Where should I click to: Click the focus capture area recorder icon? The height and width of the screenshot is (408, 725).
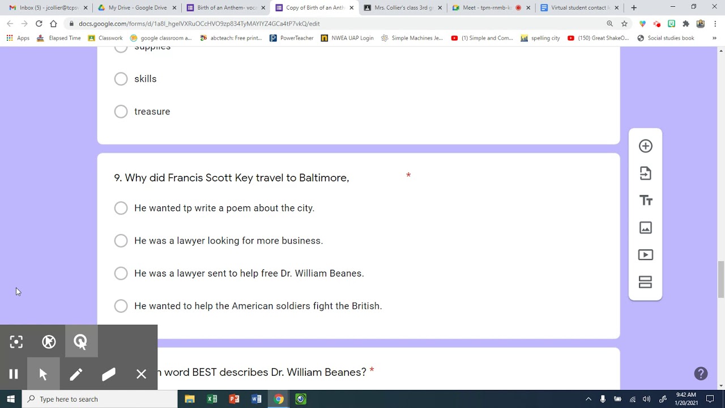pos(16,342)
